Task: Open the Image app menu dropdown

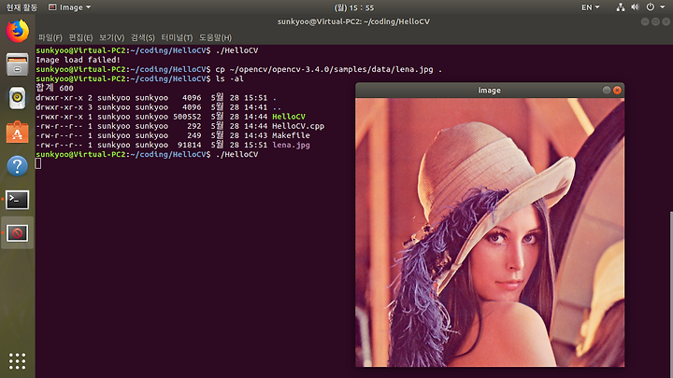Action: click(x=69, y=7)
